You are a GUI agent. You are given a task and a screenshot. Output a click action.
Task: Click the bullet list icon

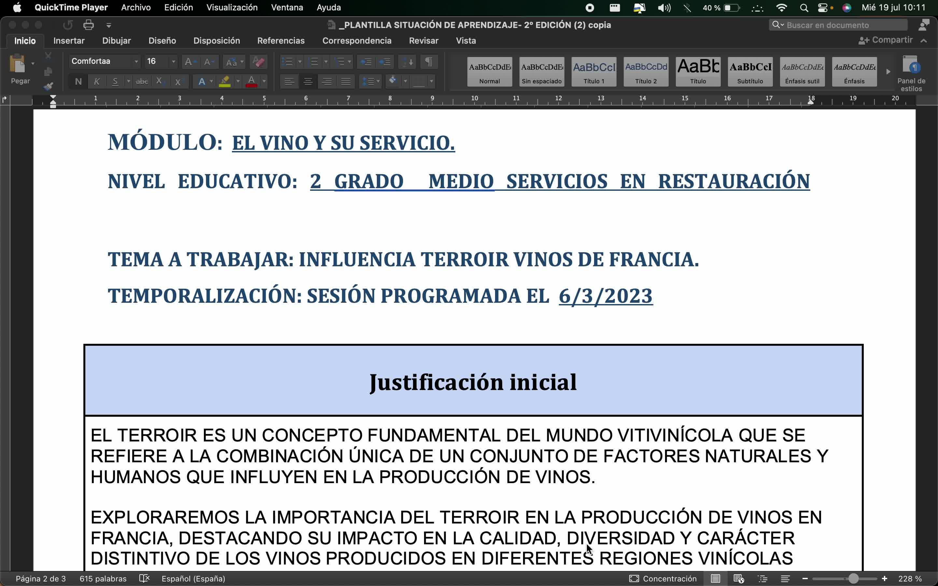coord(287,62)
